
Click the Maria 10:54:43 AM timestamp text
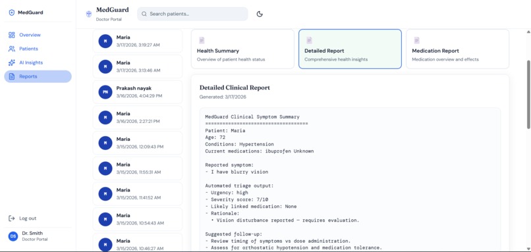click(x=140, y=223)
